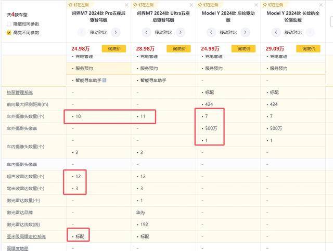333x251 pixels.
Task: Move Model Y 后轮驱动版 column left
Action: [211, 32]
